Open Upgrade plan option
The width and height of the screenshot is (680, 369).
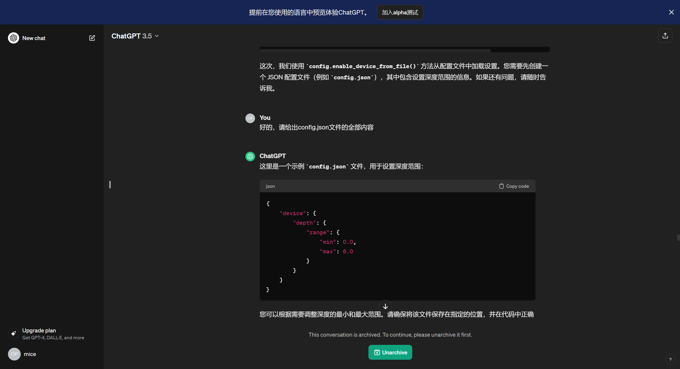(39, 331)
